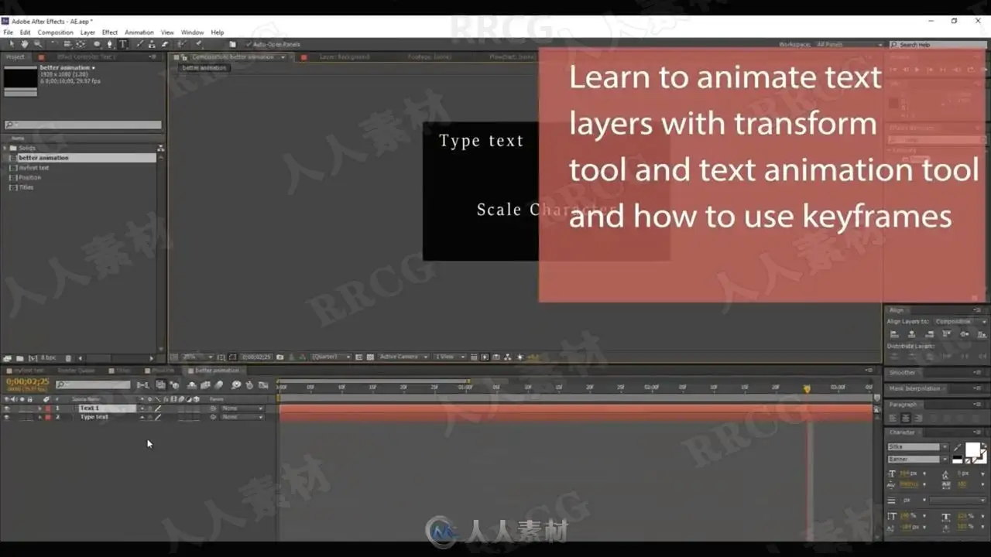The width and height of the screenshot is (991, 557).
Task: Select the myfirst text item in Project panel
Action: pos(34,168)
